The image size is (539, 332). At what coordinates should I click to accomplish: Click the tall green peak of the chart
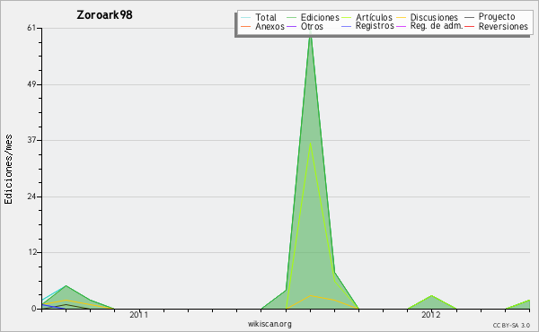click(x=311, y=38)
